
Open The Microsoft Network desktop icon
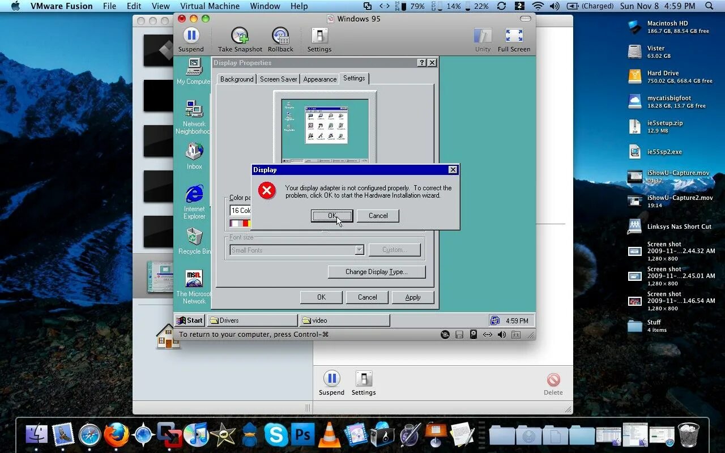pyautogui.click(x=194, y=287)
